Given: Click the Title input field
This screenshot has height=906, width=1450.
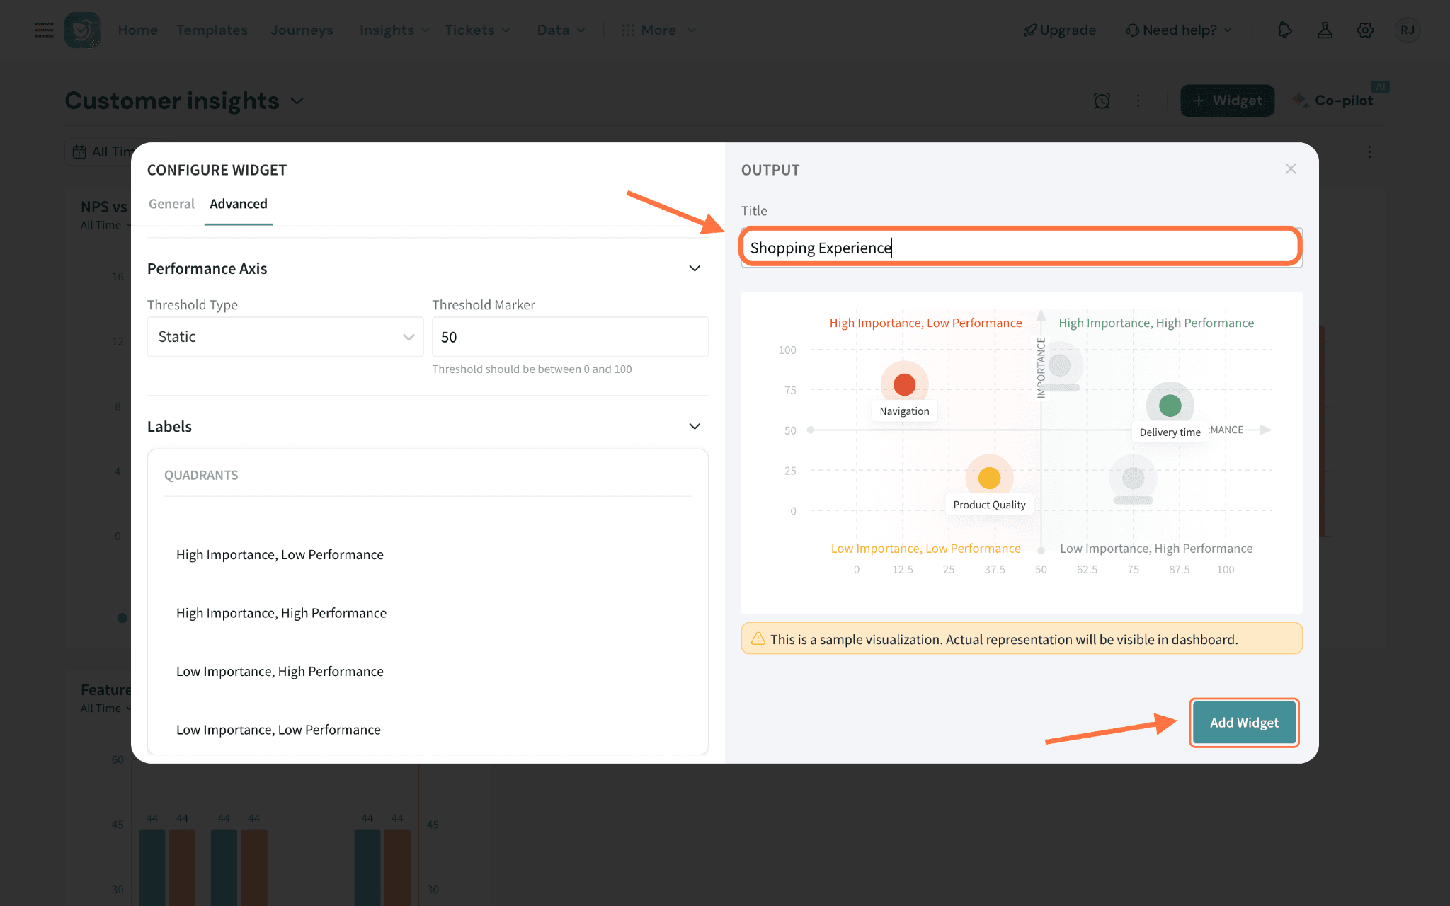Looking at the screenshot, I should point(1022,248).
